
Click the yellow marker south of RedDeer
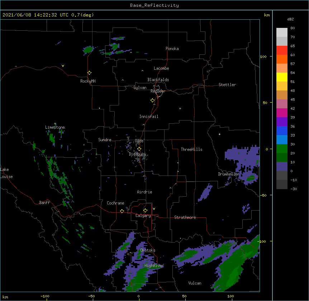point(153,100)
